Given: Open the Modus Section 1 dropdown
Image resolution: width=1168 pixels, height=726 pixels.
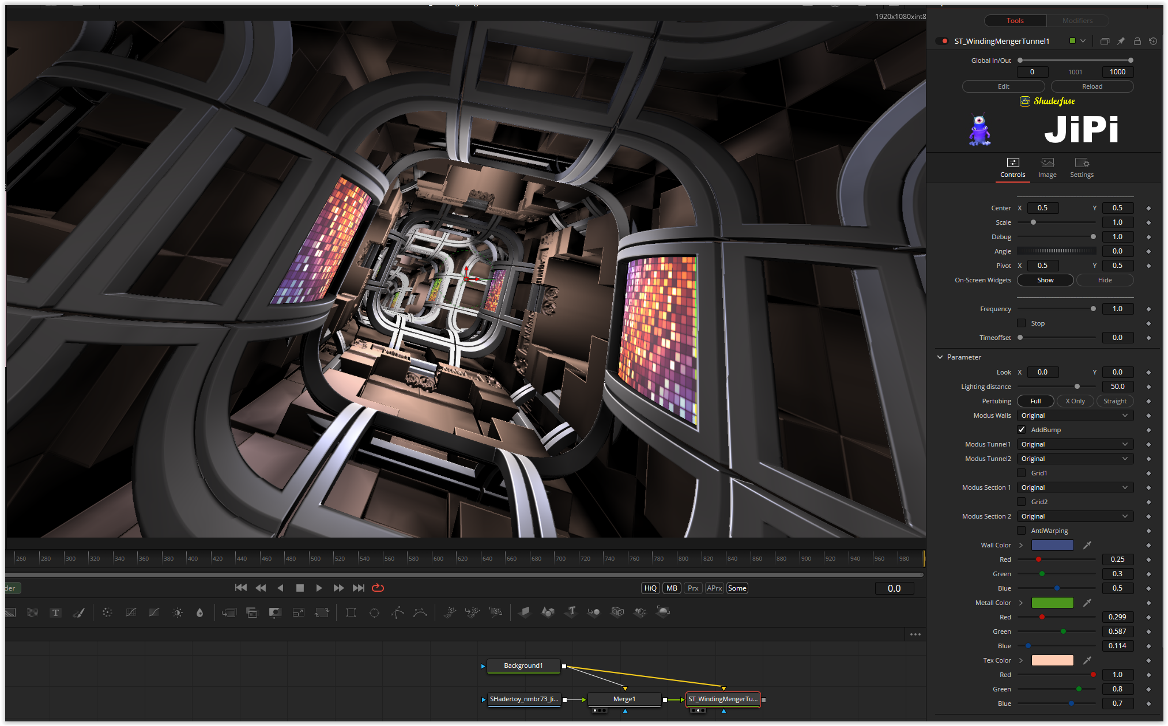Looking at the screenshot, I should click(1075, 487).
